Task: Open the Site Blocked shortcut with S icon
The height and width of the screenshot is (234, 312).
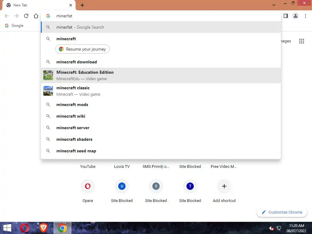Action: 156,191
